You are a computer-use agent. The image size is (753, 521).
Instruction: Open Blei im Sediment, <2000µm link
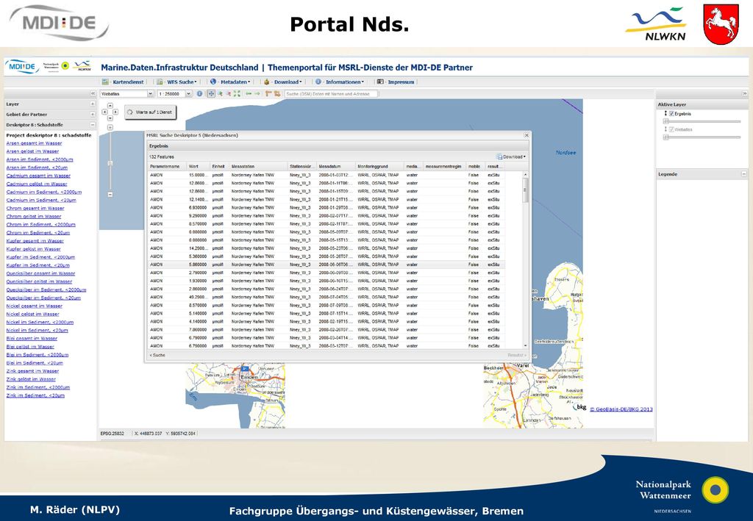click(38, 355)
